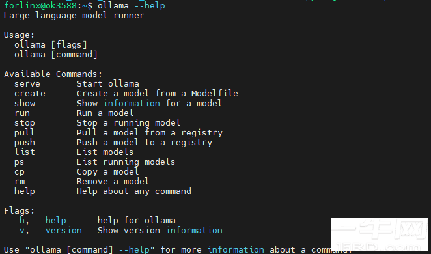431x254 pixels.
Task: Click the 'ollama [command]' usage line
Action: (x=56, y=55)
